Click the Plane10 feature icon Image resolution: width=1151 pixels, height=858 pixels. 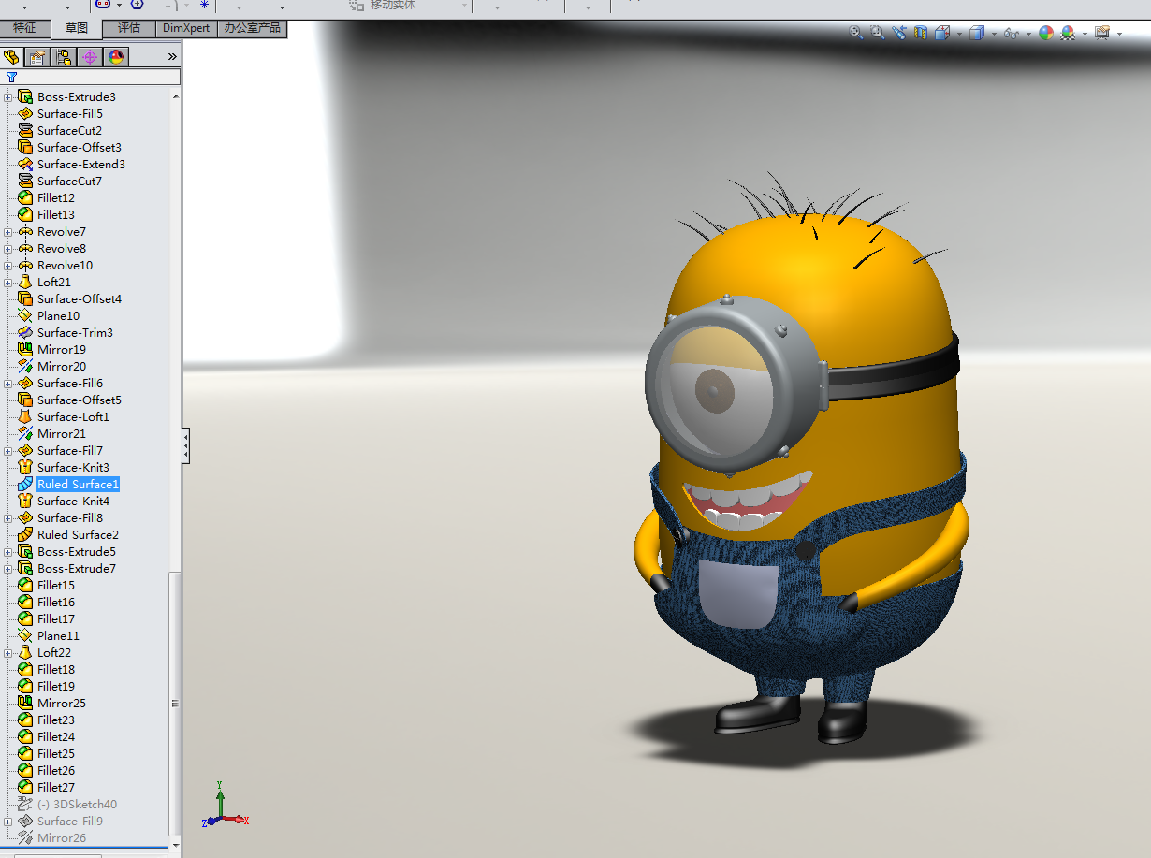(x=25, y=316)
